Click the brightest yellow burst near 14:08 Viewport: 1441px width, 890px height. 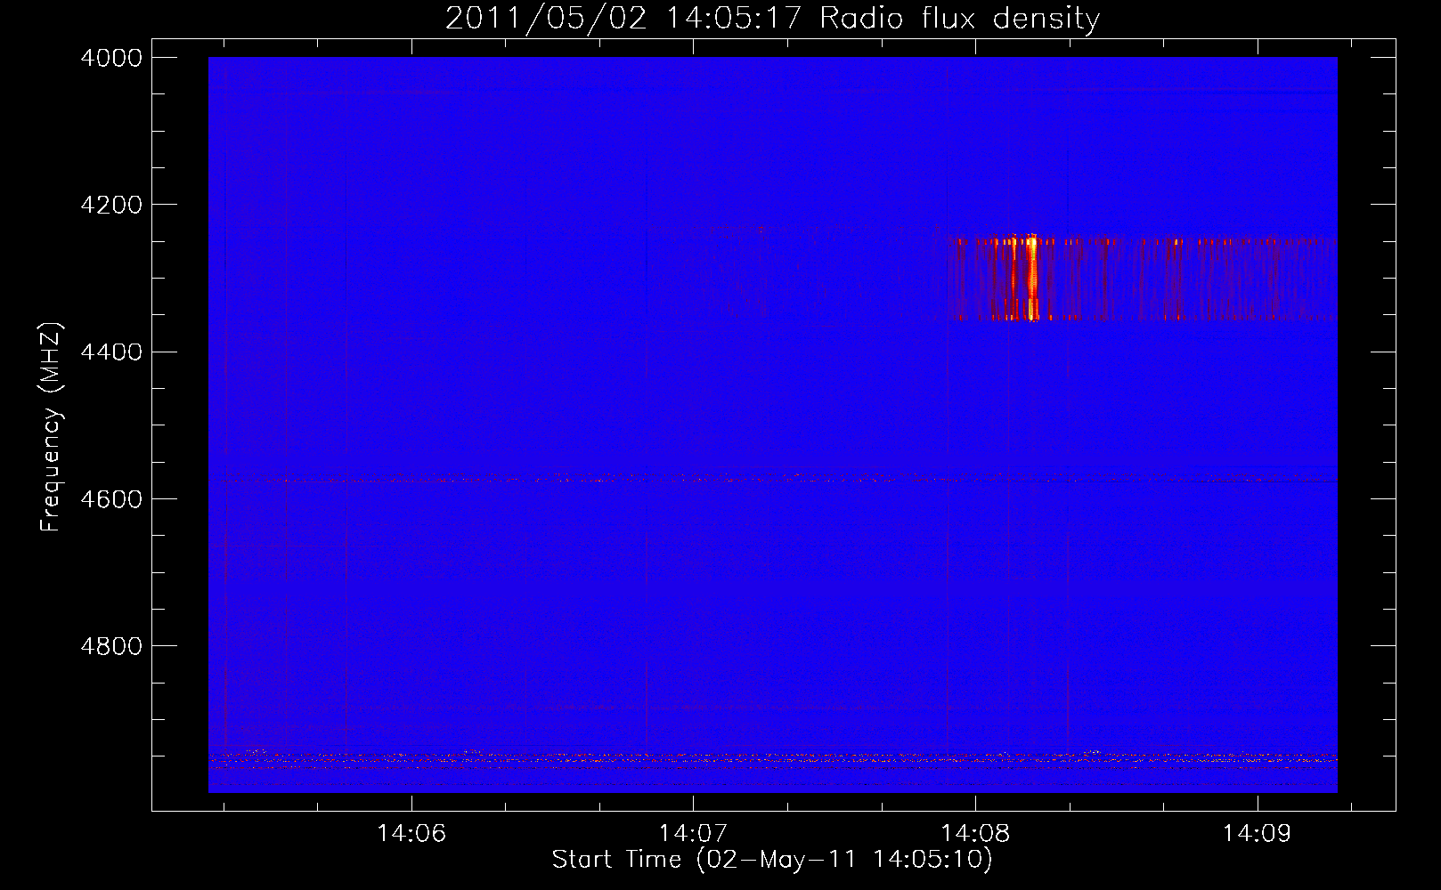[1032, 277]
